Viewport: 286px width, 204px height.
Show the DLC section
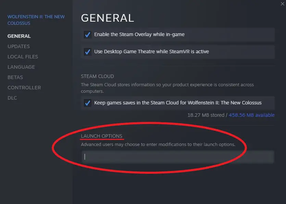(x=12, y=98)
